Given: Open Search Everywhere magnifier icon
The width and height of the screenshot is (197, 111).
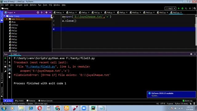Looking at the screenshot, I should (x=195, y=8).
